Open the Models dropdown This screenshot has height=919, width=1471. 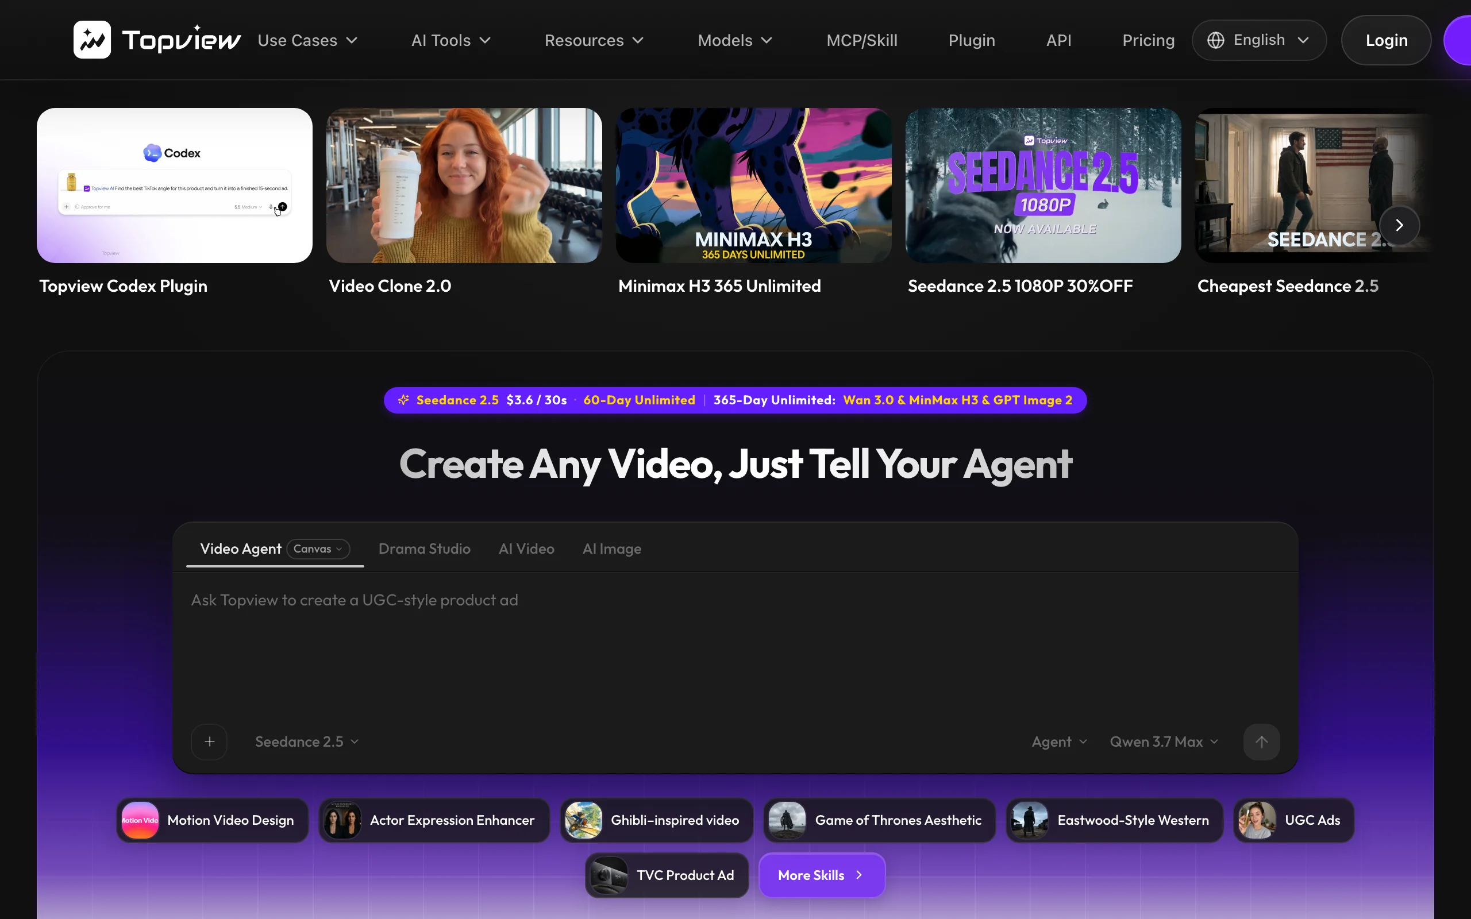click(735, 40)
